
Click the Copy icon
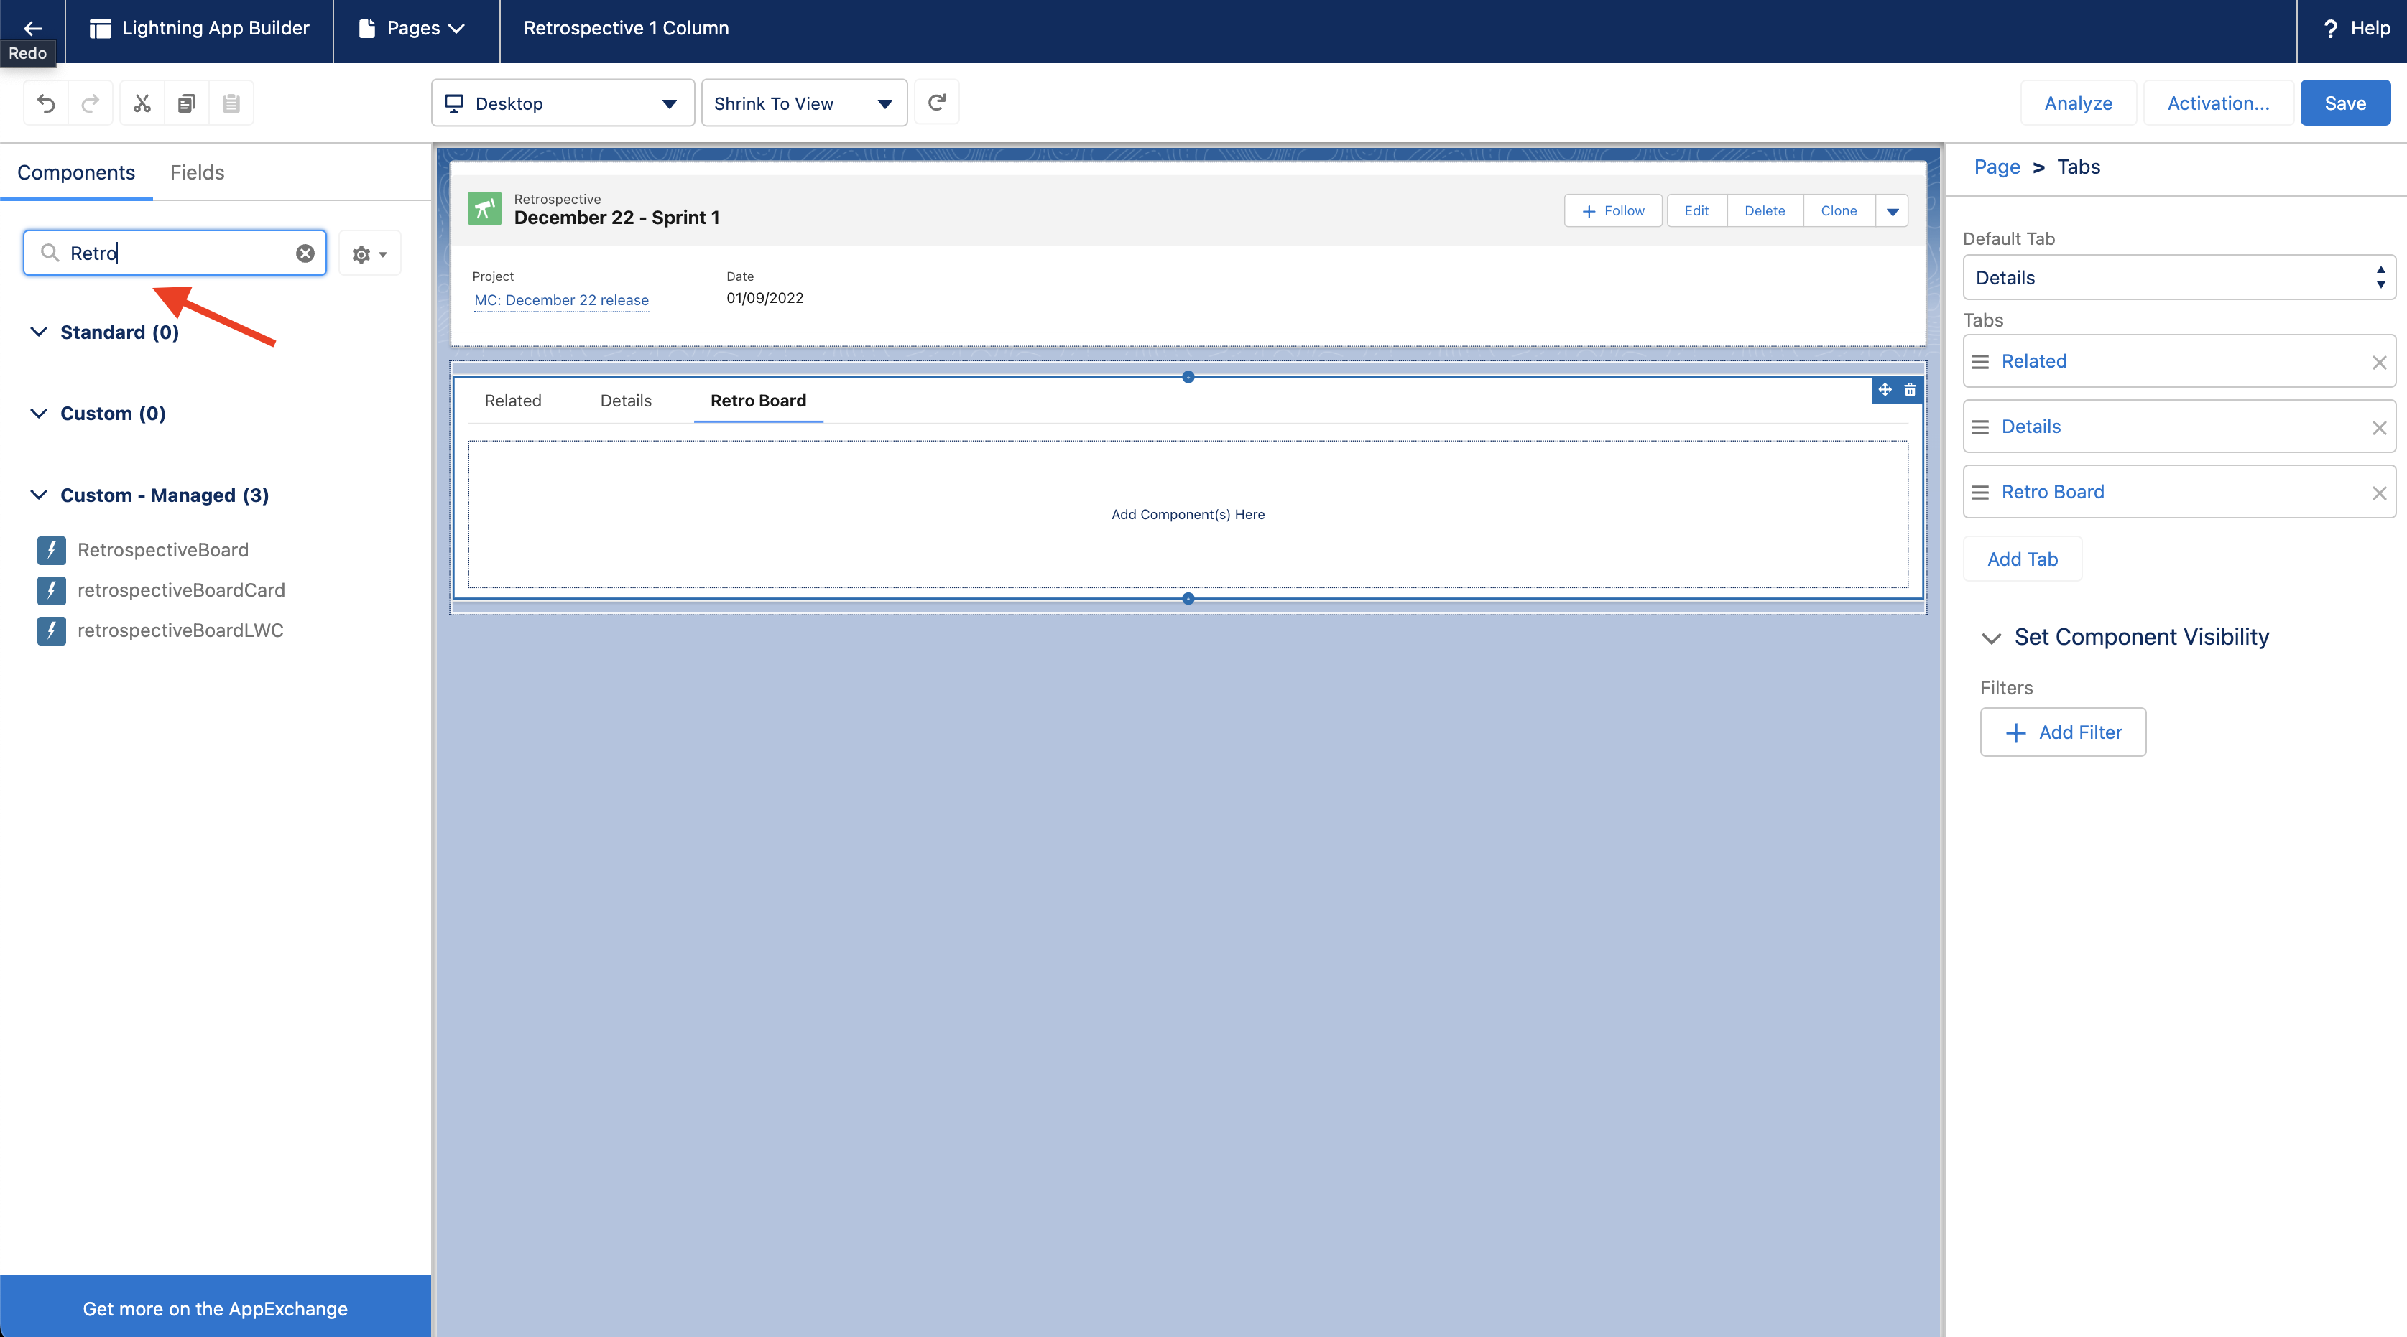pyautogui.click(x=186, y=103)
